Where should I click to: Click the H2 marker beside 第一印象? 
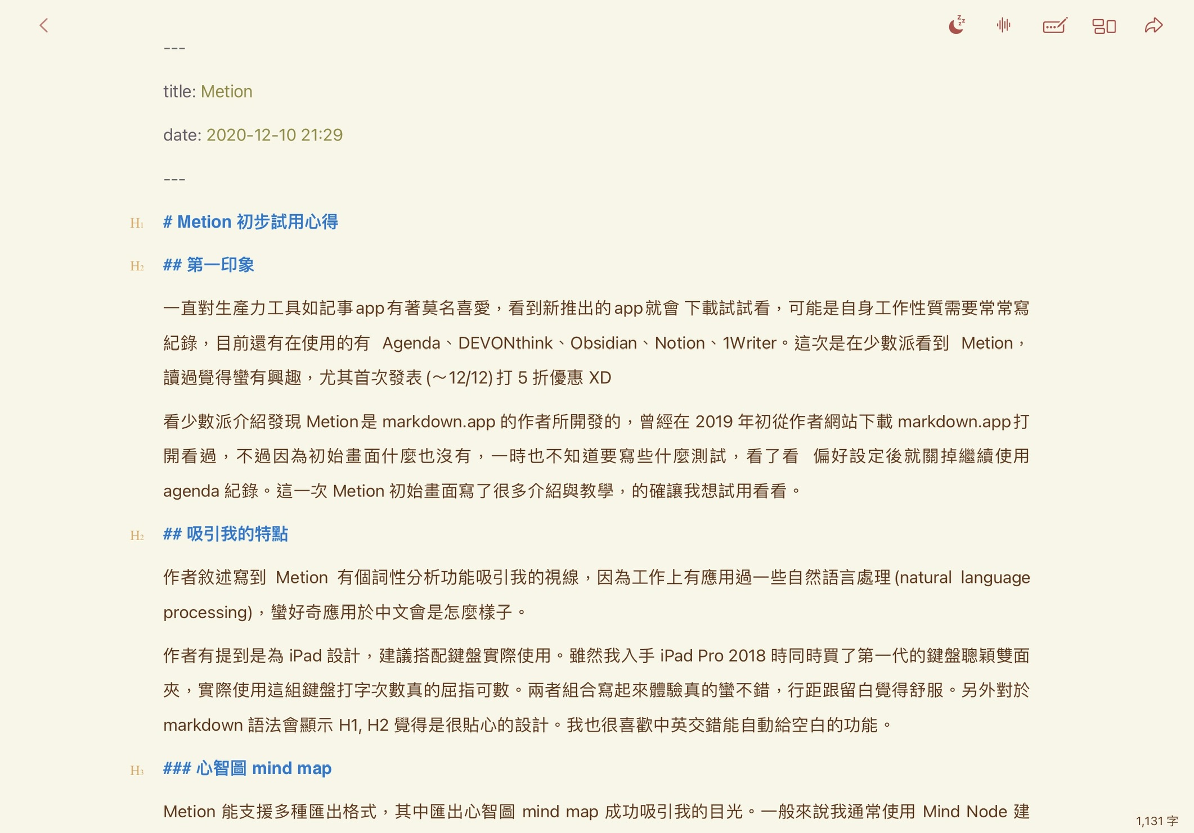pyautogui.click(x=137, y=266)
